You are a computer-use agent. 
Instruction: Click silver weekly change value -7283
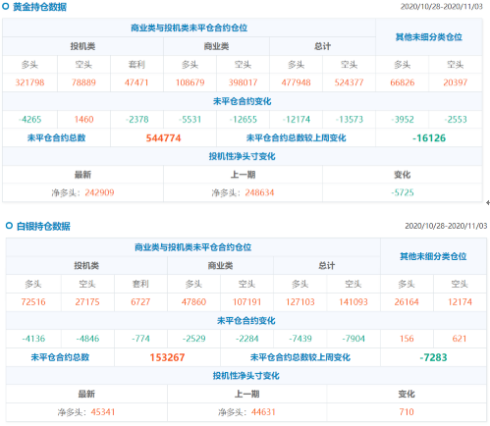tap(433, 357)
